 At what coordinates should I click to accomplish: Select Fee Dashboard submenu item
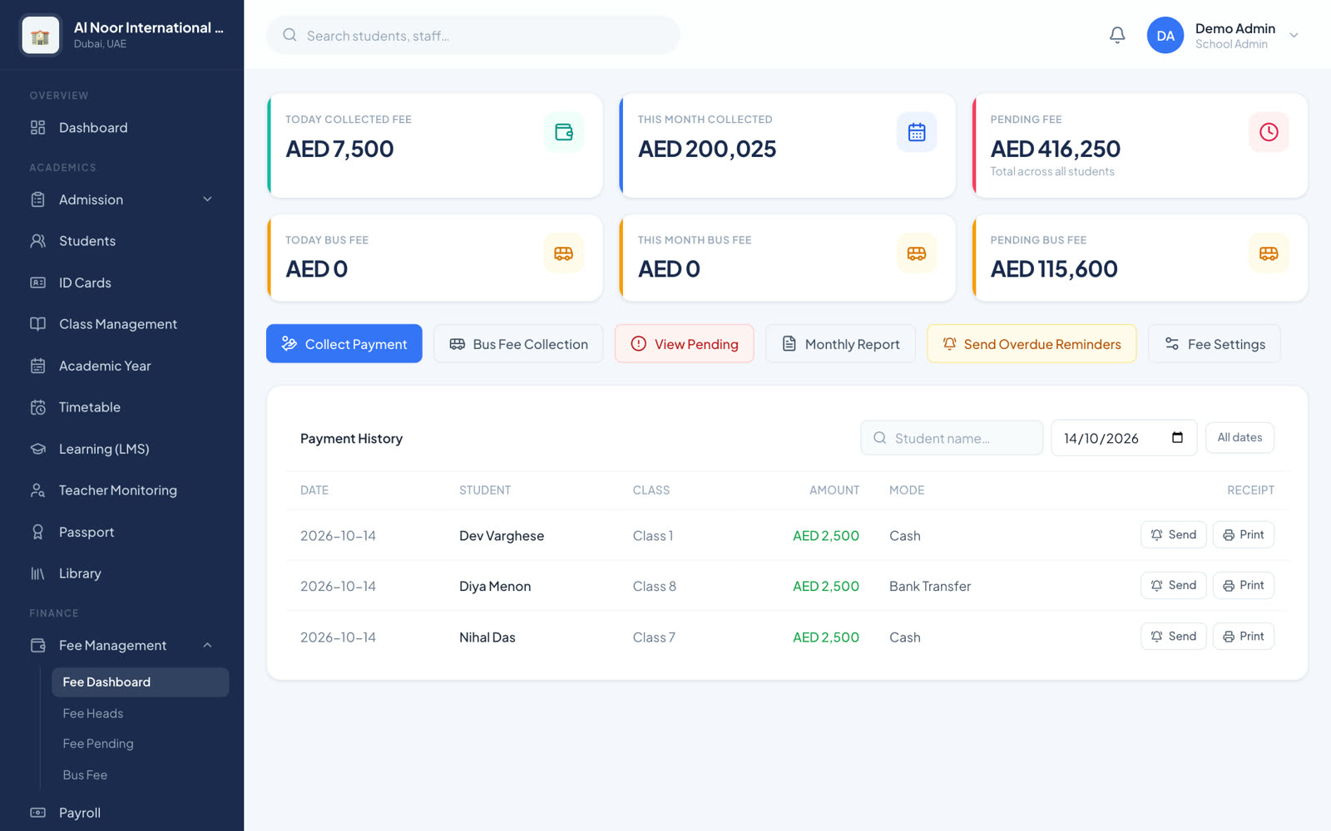click(x=140, y=682)
